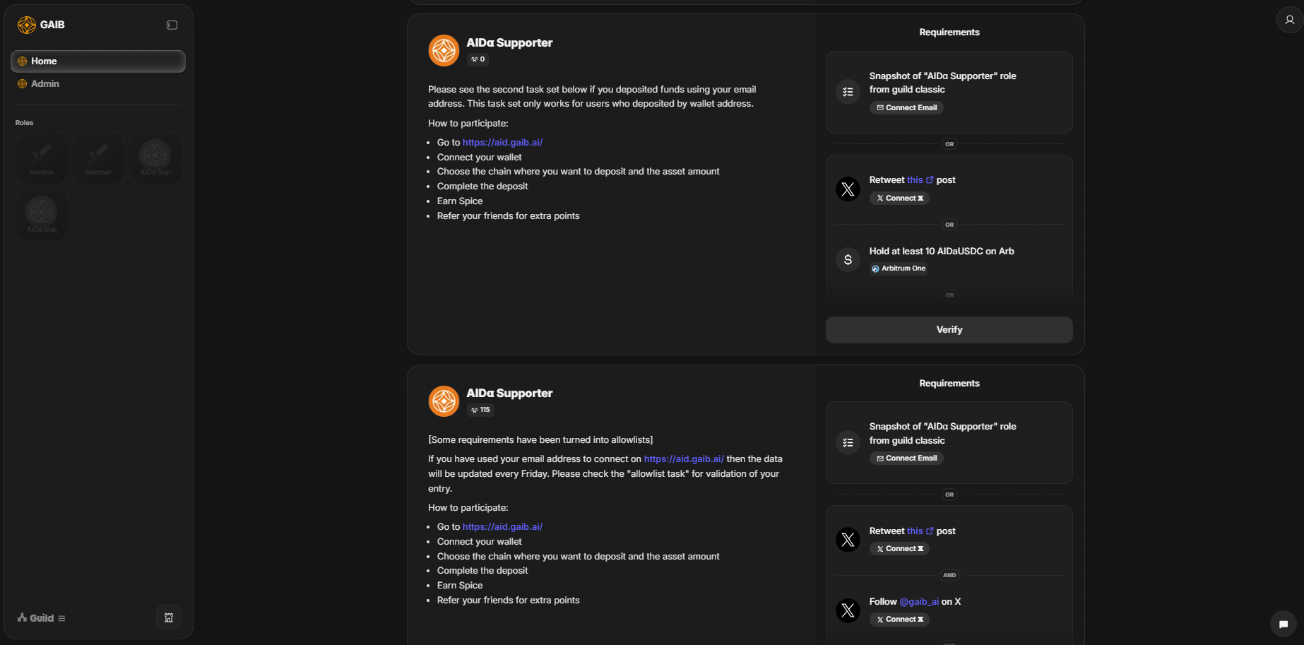Open the chat bubble support widget

[x=1283, y=624]
